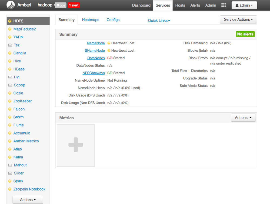270x204 pixels.
Task: Add a metrics widget with plus
Action: pyautogui.click(x=76, y=145)
